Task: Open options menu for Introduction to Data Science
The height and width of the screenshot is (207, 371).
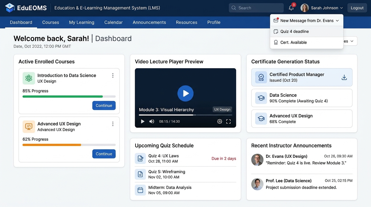Action: click(x=113, y=75)
